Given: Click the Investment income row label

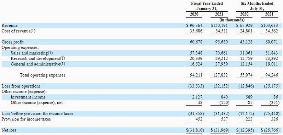Looking at the screenshot, I should click(28, 97).
